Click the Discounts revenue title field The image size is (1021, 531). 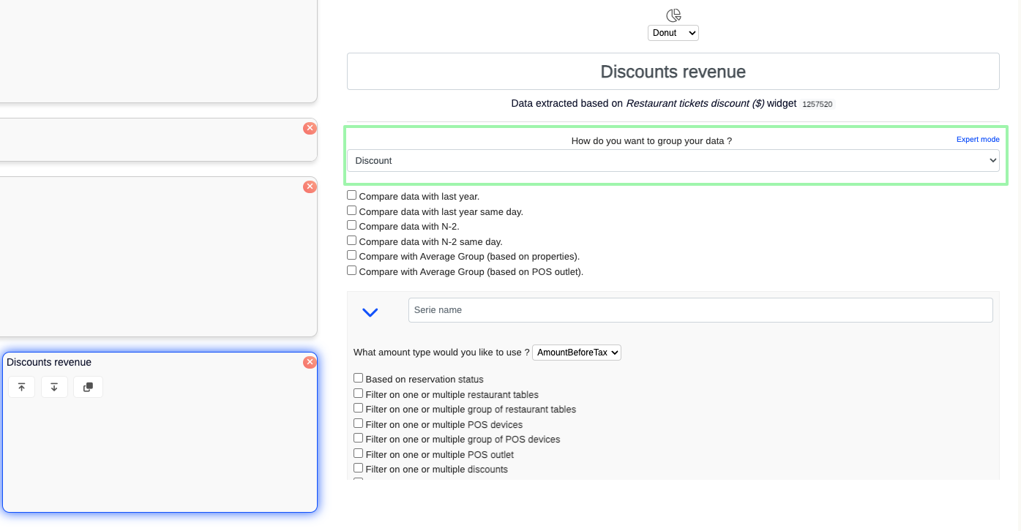click(673, 72)
